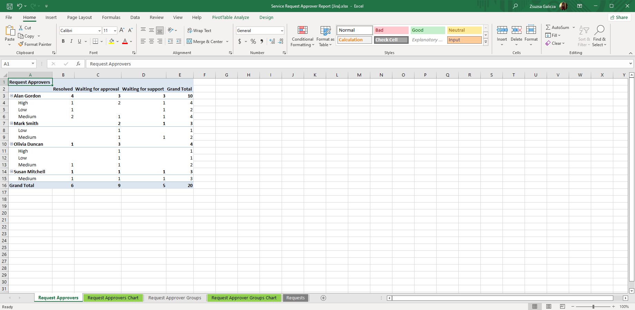Click the Save icon in title bar
The height and width of the screenshot is (310, 635).
10,6
